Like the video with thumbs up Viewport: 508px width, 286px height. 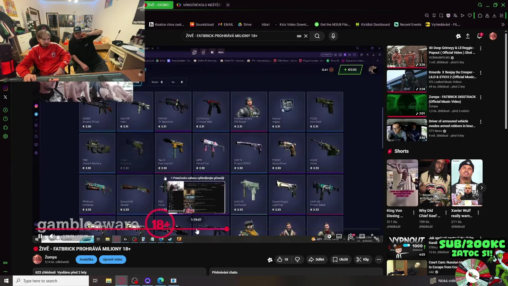pyautogui.click(x=282, y=259)
